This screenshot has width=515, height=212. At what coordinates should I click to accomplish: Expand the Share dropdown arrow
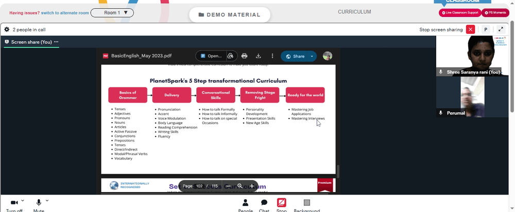(312, 56)
